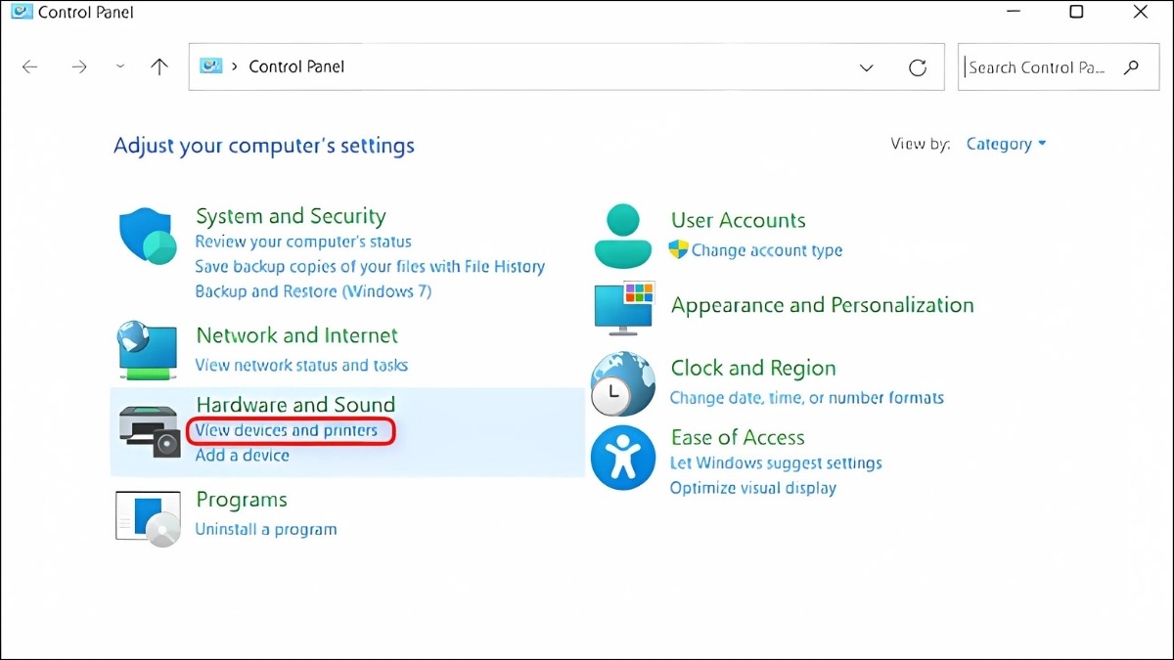Click the Programs disc icon
1174x660 pixels.
pos(149,517)
